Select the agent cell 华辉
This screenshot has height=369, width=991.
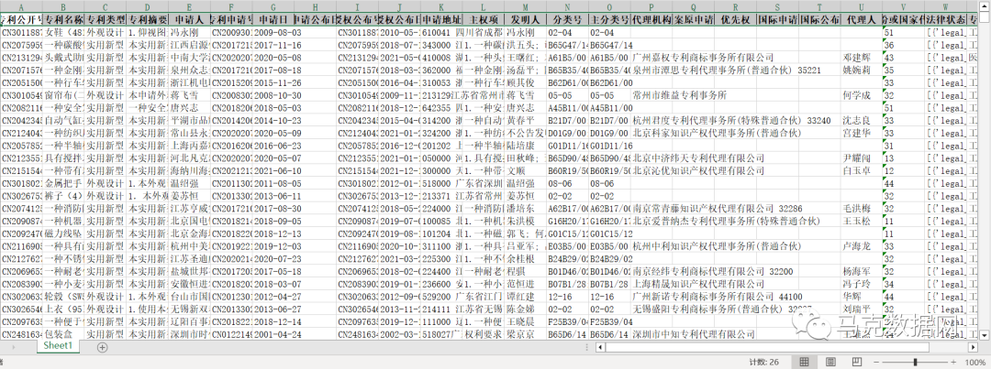861,297
